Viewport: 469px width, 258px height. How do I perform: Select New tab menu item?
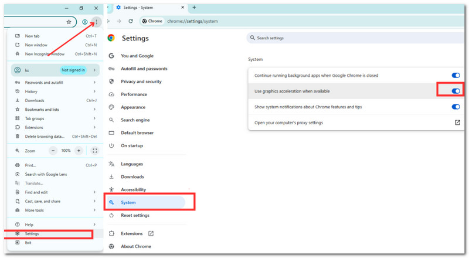click(56, 36)
